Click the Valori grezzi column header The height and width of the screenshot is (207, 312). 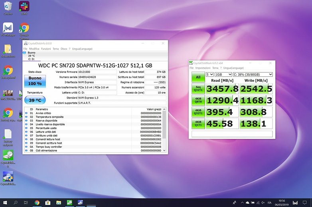[154, 109]
